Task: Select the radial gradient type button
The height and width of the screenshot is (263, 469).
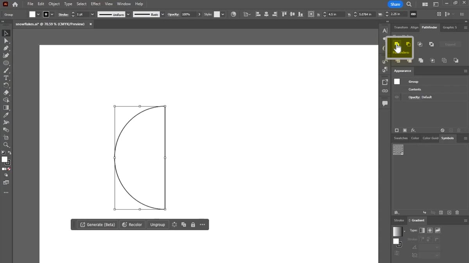Action: [x=430, y=230]
